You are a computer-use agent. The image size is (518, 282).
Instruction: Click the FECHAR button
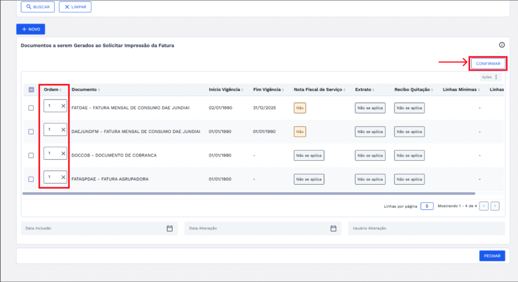[x=492, y=256]
